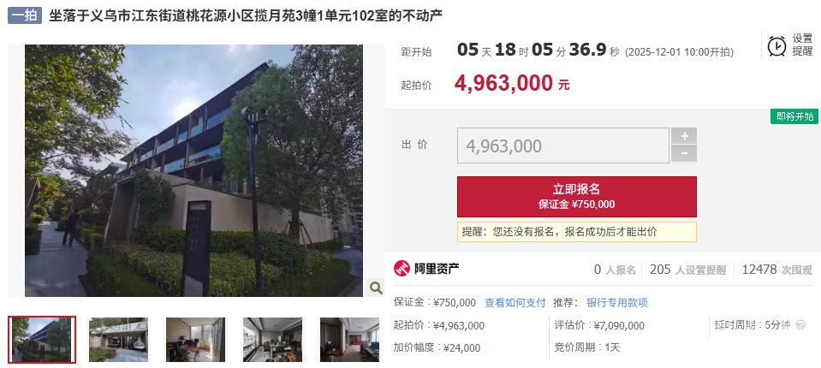This screenshot has height=368, width=821.
Task: Decrease bid with the minus button
Action: pos(684,154)
